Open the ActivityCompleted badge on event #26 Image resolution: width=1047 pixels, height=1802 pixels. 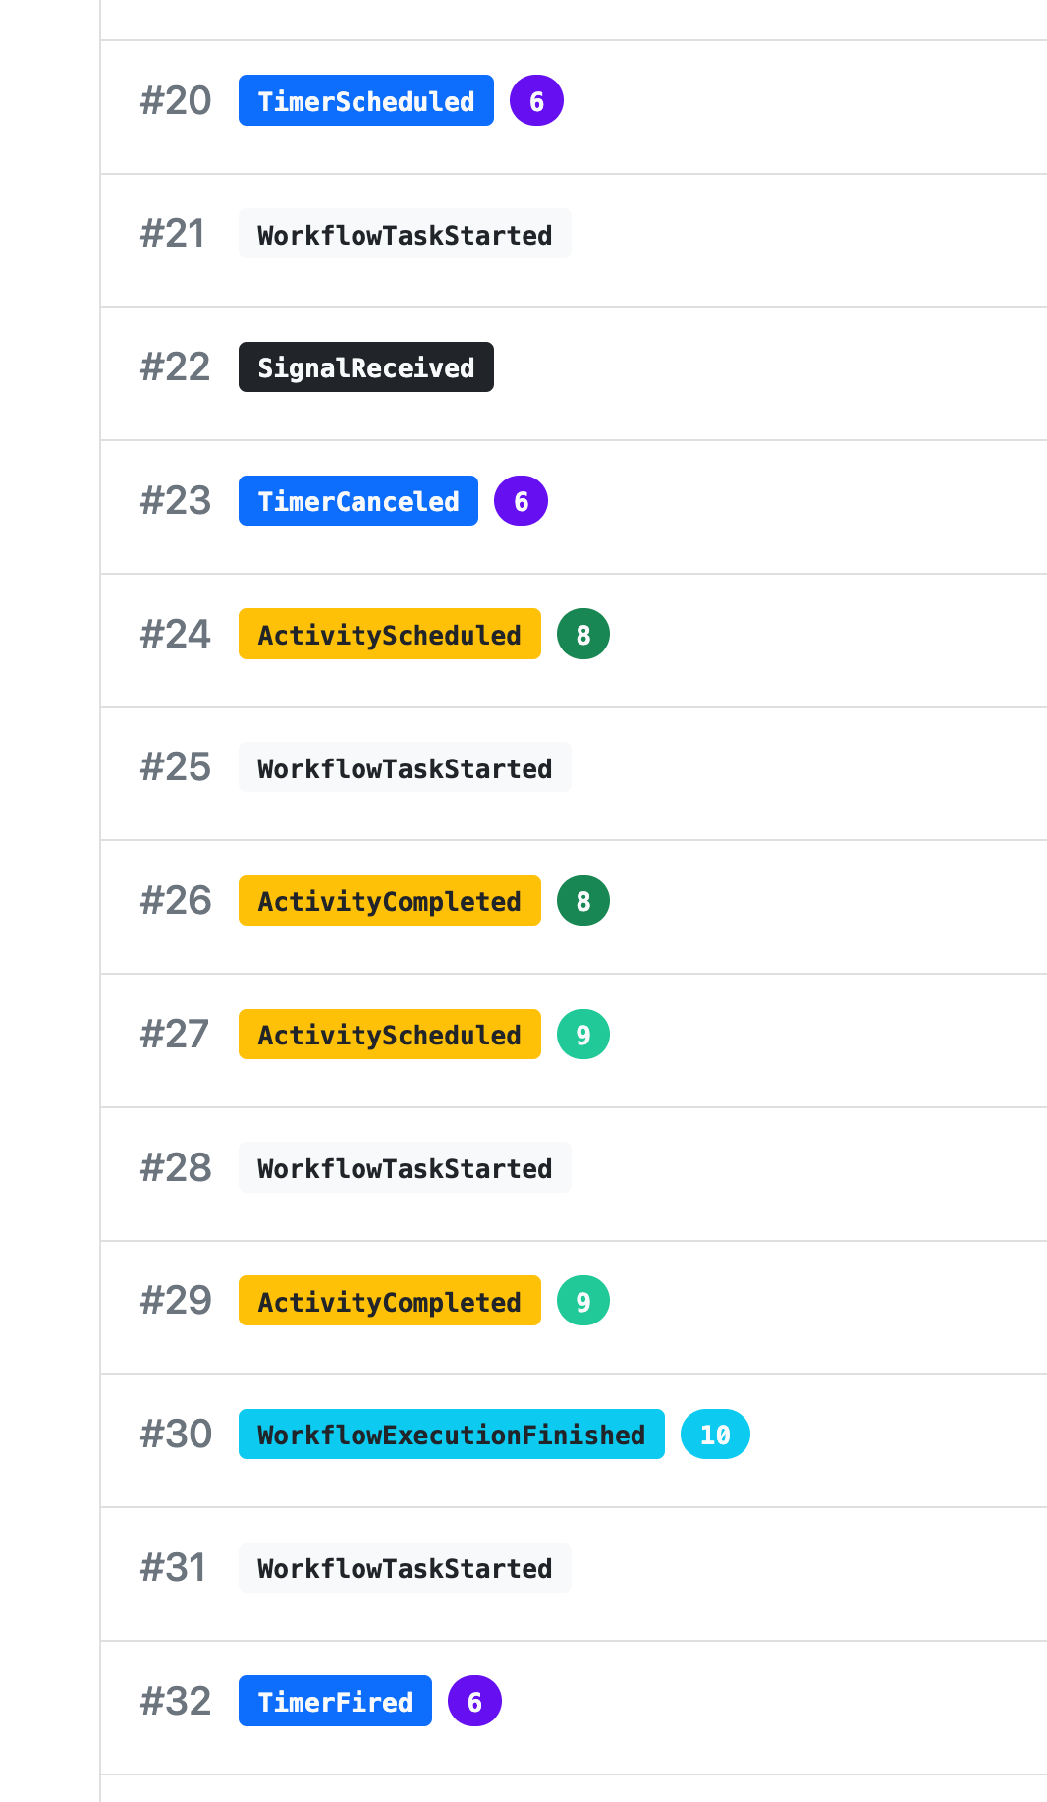390,900
